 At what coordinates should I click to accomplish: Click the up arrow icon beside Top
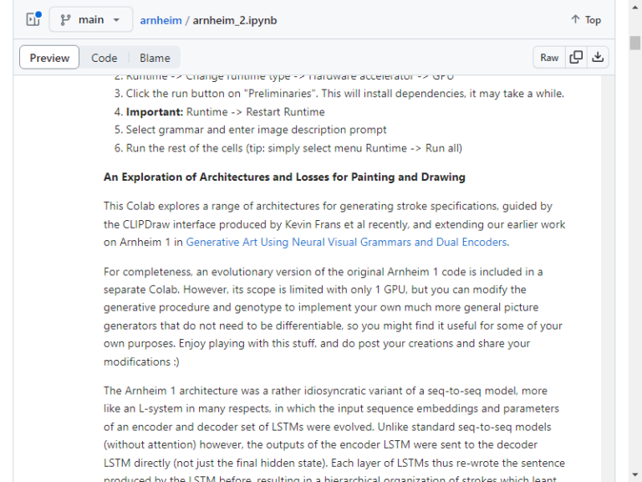point(575,19)
